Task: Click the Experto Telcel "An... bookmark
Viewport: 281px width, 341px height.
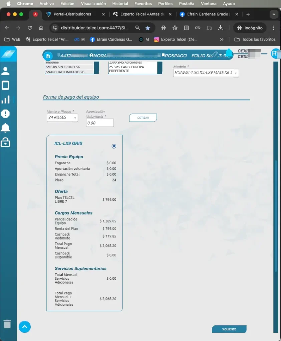Action: point(47,39)
